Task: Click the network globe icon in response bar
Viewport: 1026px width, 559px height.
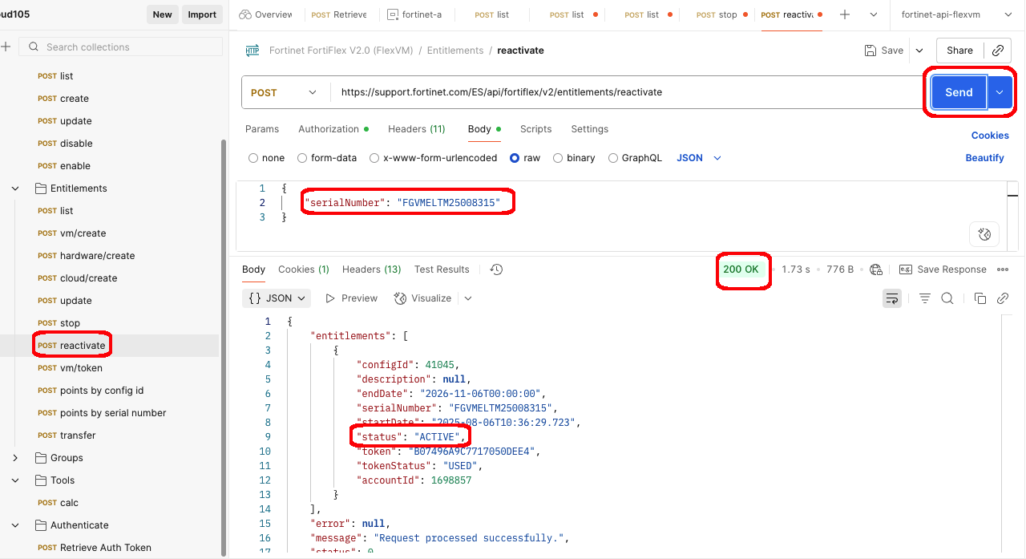Action: pos(876,269)
